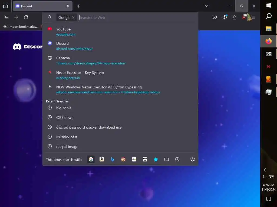Image resolution: width=277 pixels, height=207 pixels.
Task: Open the network status tray icon
Action: tap(265, 176)
